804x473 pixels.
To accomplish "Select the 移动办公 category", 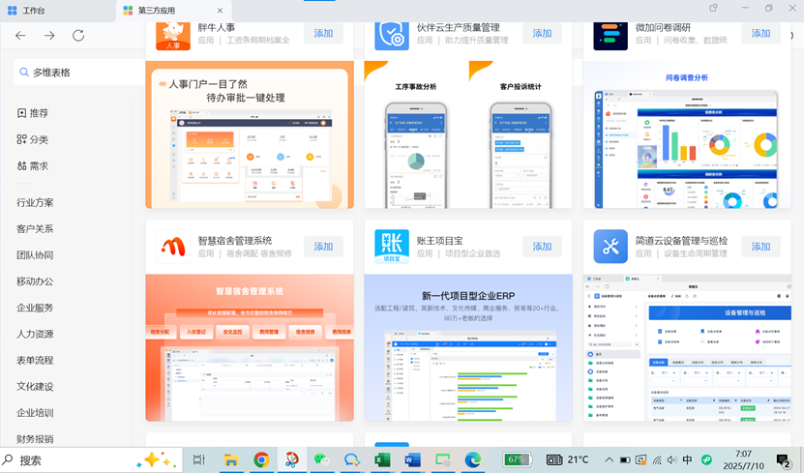I will coord(35,281).
